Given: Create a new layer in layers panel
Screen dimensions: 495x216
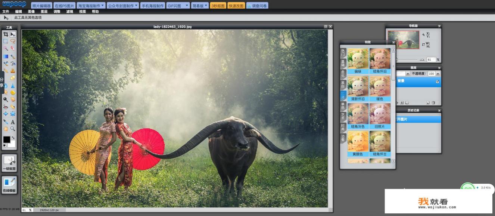Looking at the screenshot, I should 427,103.
